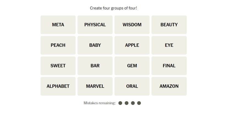Select the ALPHABET word tile

pos(58,86)
